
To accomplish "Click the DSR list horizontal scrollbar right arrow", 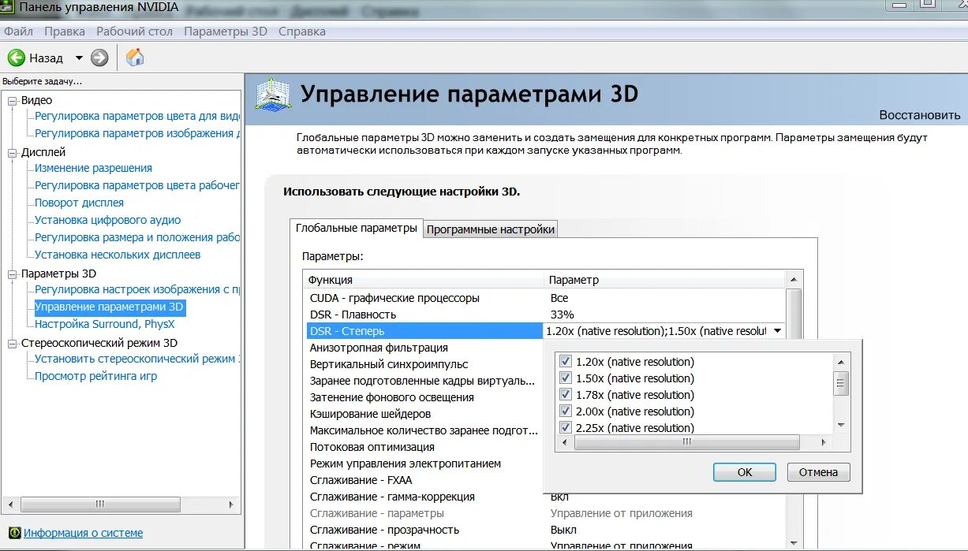I will (824, 443).
